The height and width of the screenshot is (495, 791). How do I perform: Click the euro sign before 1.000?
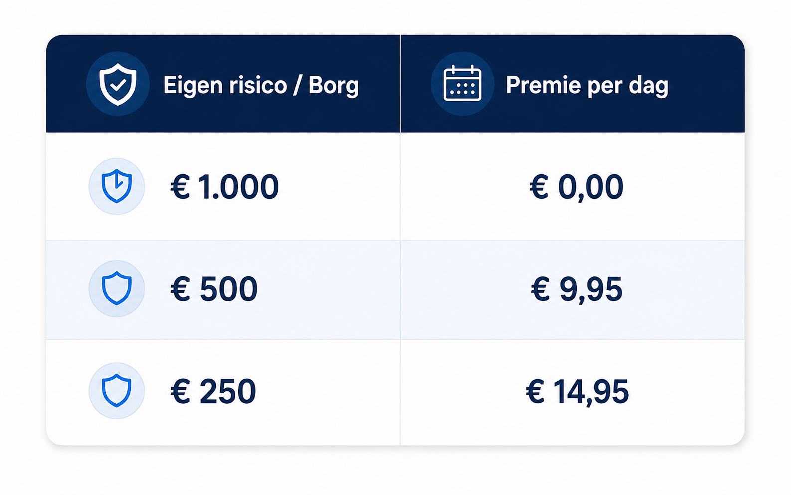[180, 187]
